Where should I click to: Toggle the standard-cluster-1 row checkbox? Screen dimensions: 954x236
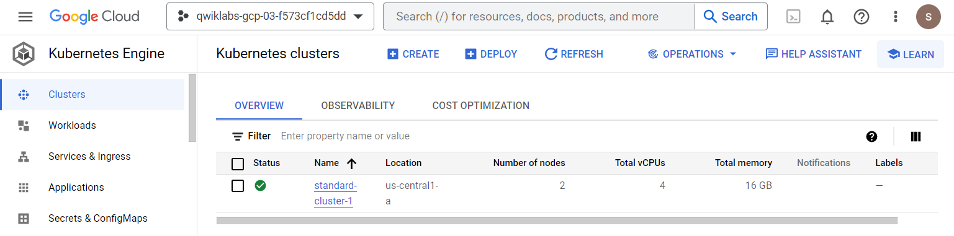(238, 186)
